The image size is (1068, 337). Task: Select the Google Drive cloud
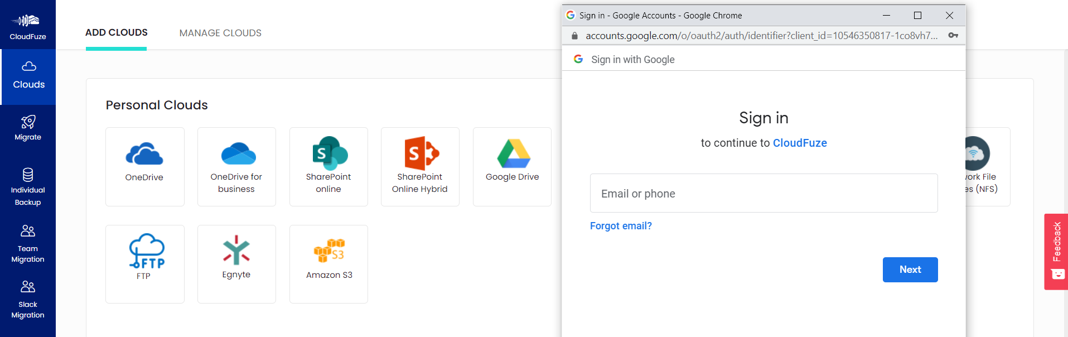click(x=512, y=167)
